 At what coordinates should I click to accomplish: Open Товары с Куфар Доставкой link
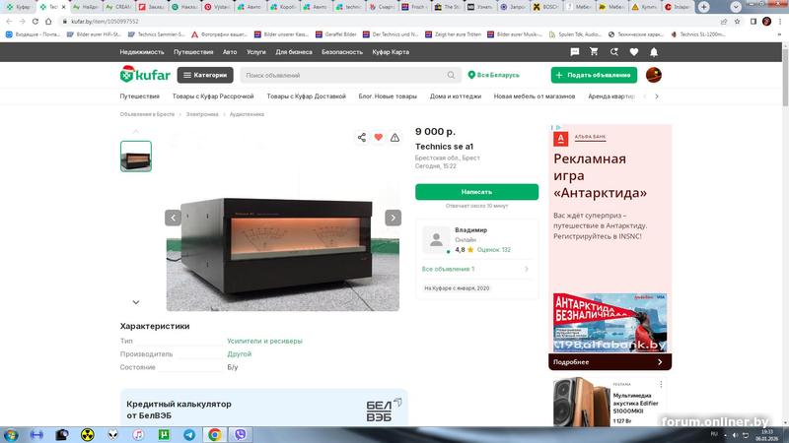coord(307,95)
